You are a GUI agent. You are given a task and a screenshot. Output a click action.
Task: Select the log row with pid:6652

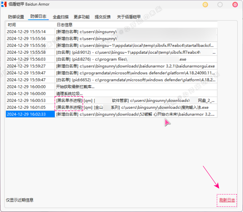point(111,80)
